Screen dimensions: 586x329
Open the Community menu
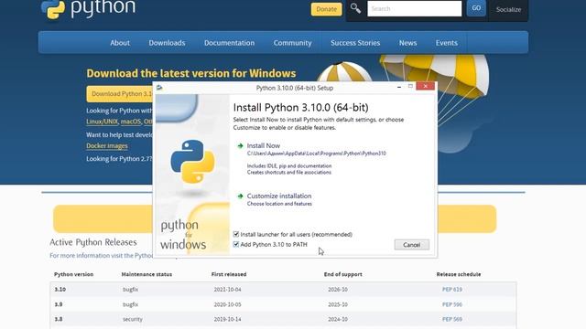[x=292, y=43]
